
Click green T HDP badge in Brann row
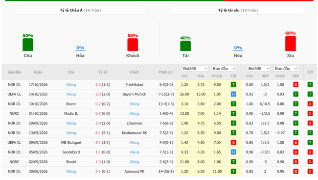295,104
